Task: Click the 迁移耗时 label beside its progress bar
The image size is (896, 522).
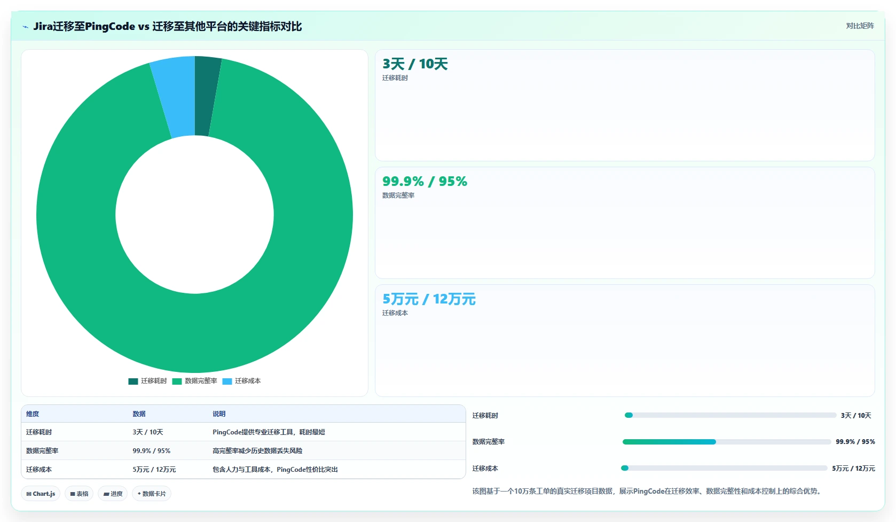Action: (x=485, y=416)
